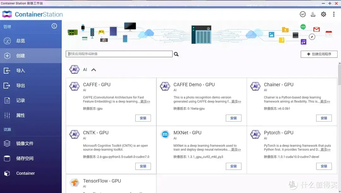Click 更多>> link for CAFFE - GPU
The width and height of the screenshot is (341, 193).
point(145,101)
